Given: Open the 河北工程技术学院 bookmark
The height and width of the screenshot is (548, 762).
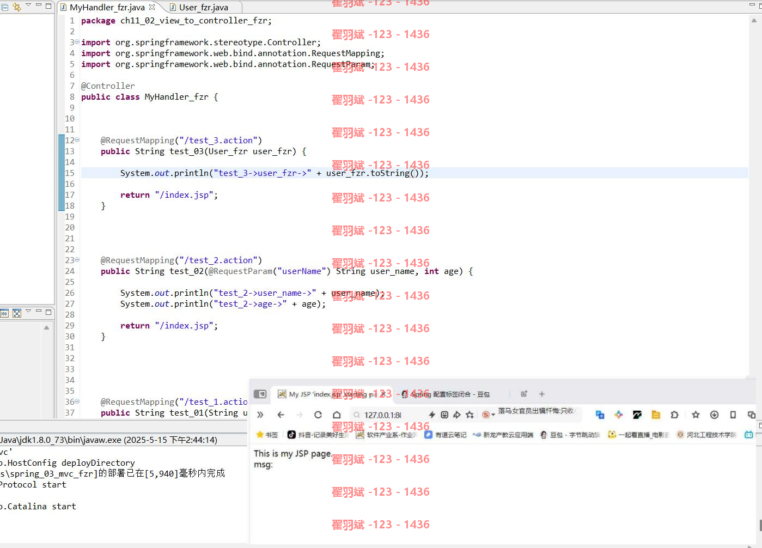Looking at the screenshot, I should click(x=706, y=435).
